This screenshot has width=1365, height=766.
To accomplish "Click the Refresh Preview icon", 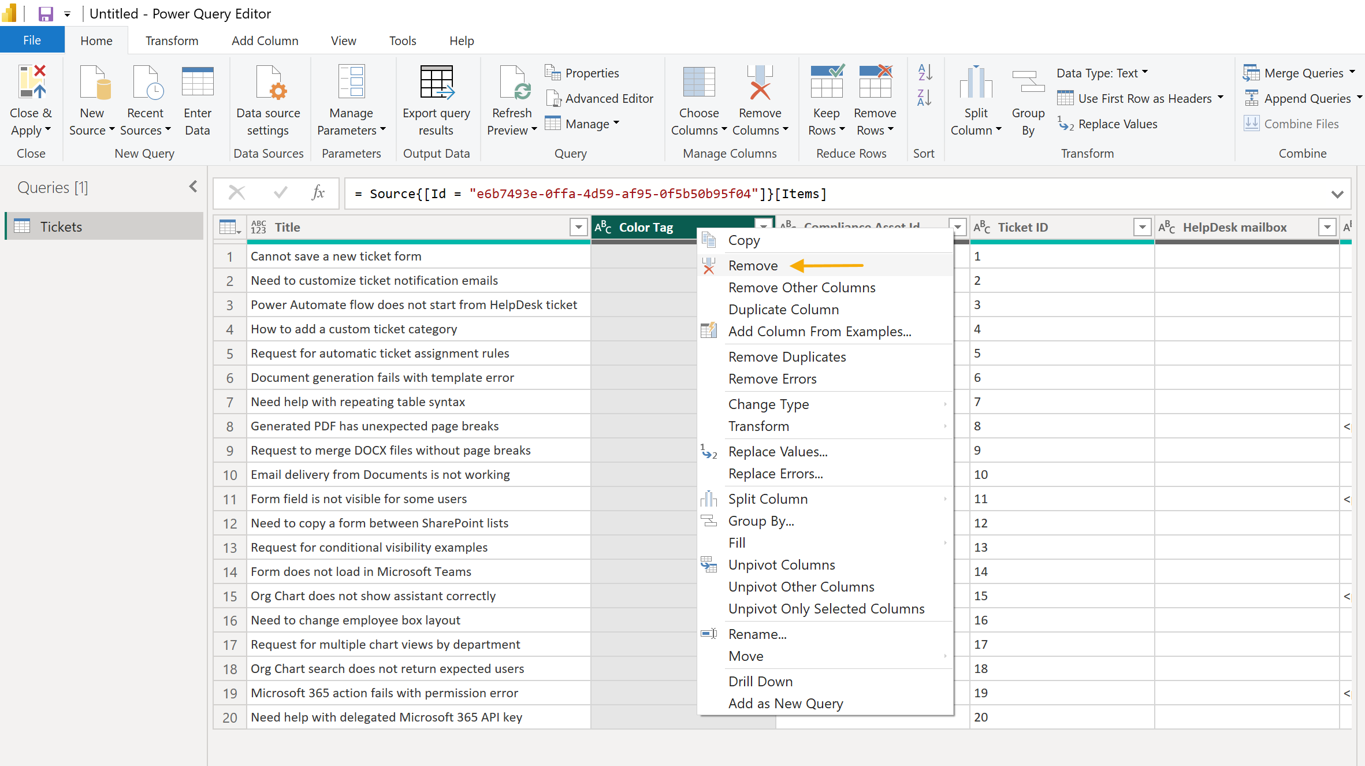I will click(514, 81).
